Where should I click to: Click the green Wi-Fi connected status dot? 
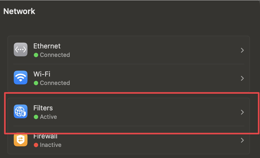pyautogui.click(x=36, y=83)
